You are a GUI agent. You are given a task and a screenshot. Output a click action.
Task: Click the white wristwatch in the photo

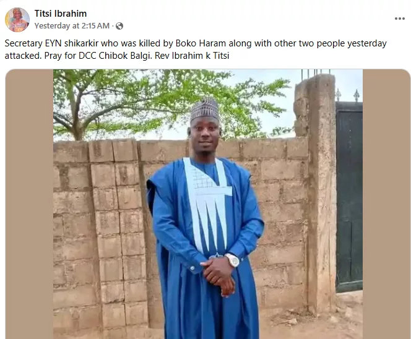click(x=232, y=260)
